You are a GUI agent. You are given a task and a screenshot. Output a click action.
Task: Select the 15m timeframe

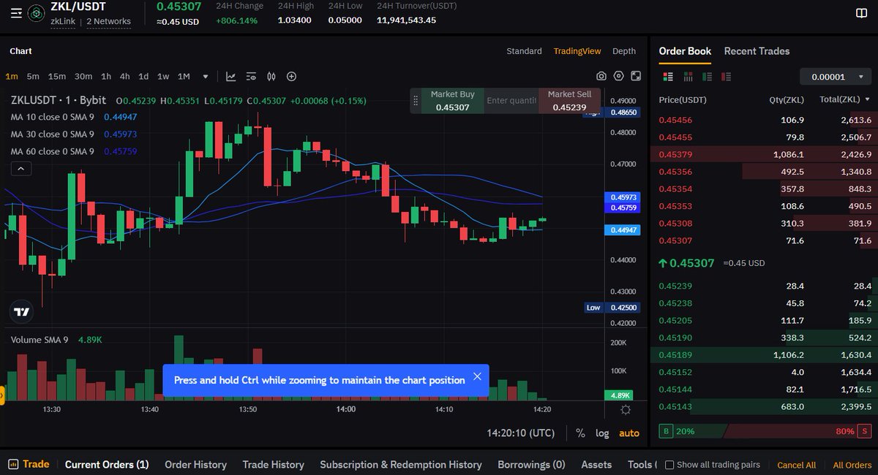click(x=57, y=76)
